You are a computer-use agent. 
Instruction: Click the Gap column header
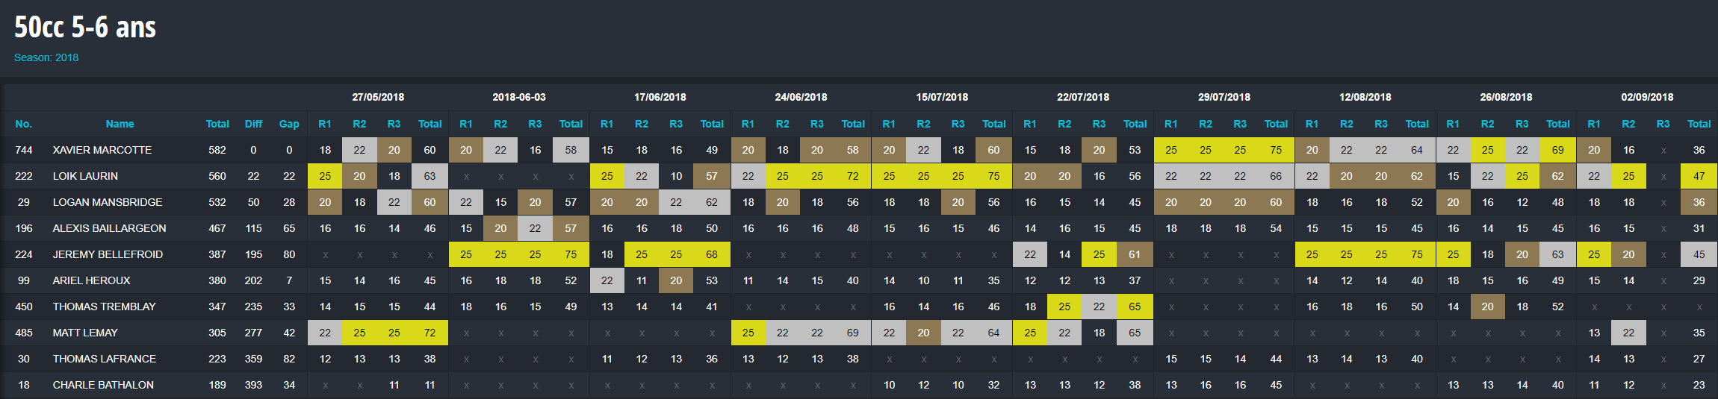(x=289, y=124)
